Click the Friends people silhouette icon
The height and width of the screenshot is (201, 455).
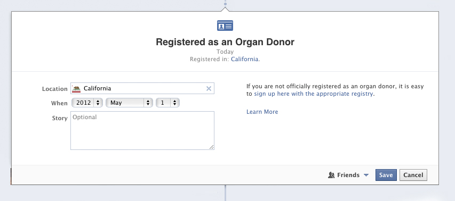pos(331,175)
